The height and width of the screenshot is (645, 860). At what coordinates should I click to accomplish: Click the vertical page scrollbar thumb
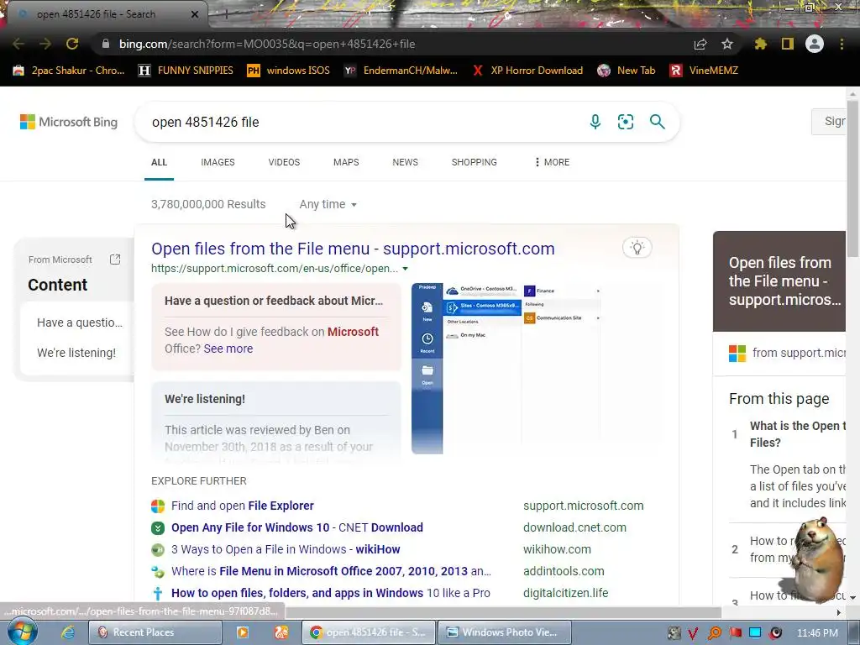[x=852, y=178]
